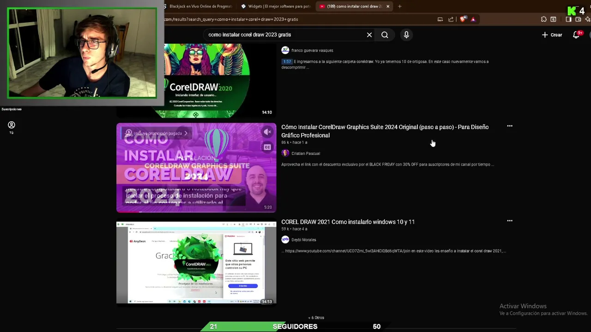This screenshot has width=591, height=332.
Task: Expand + 6 Otros results
Action: coord(316,318)
